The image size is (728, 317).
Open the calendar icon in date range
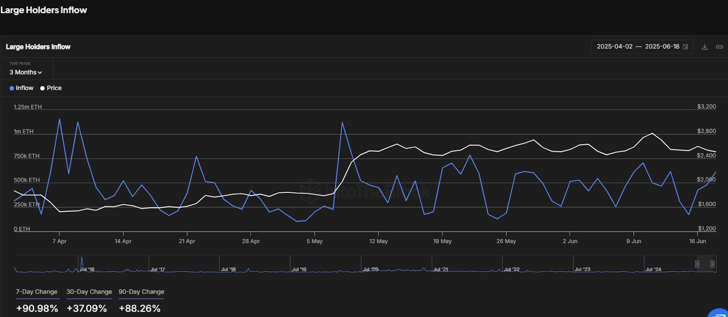685,47
